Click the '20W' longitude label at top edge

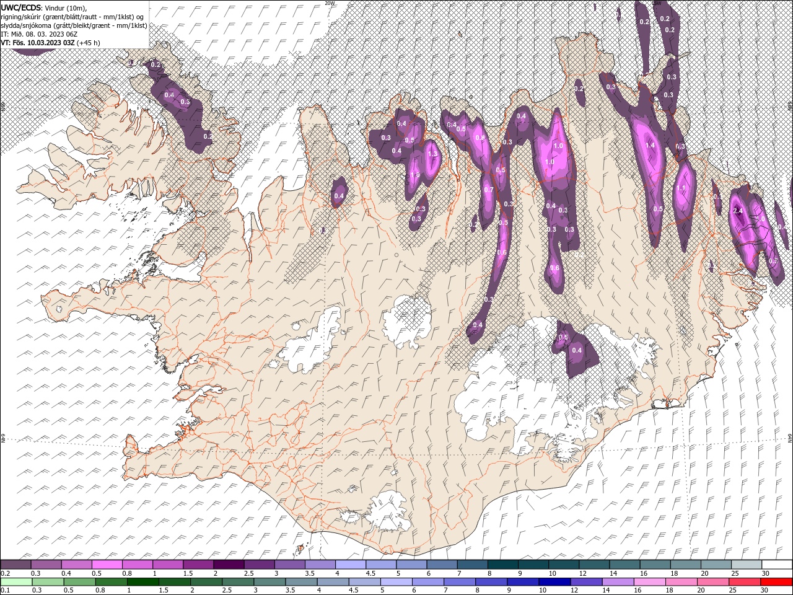coord(329,3)
